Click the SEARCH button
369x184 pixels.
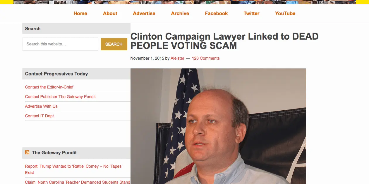(x=114, y=44)
